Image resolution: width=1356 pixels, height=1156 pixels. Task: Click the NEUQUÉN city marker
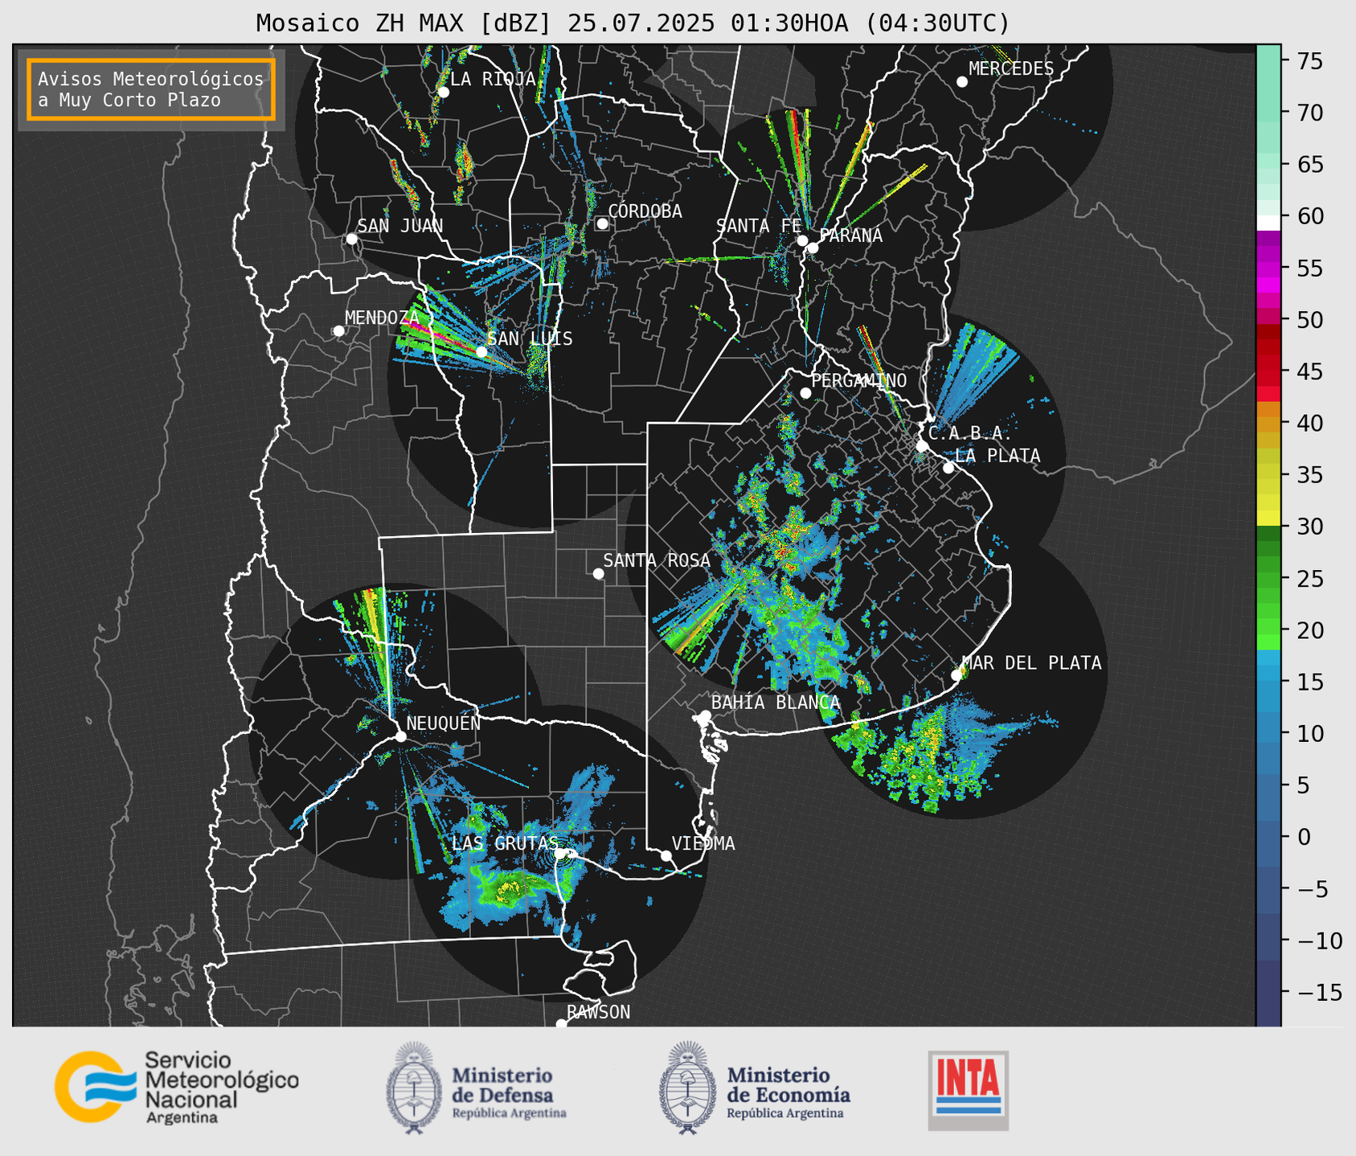(x=400, y=736)
